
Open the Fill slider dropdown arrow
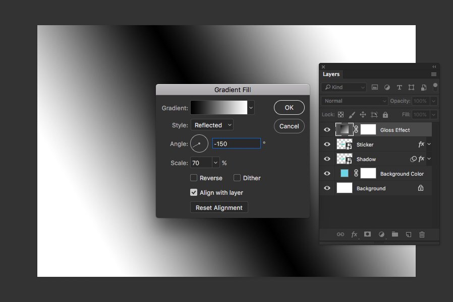pos(433,115)
